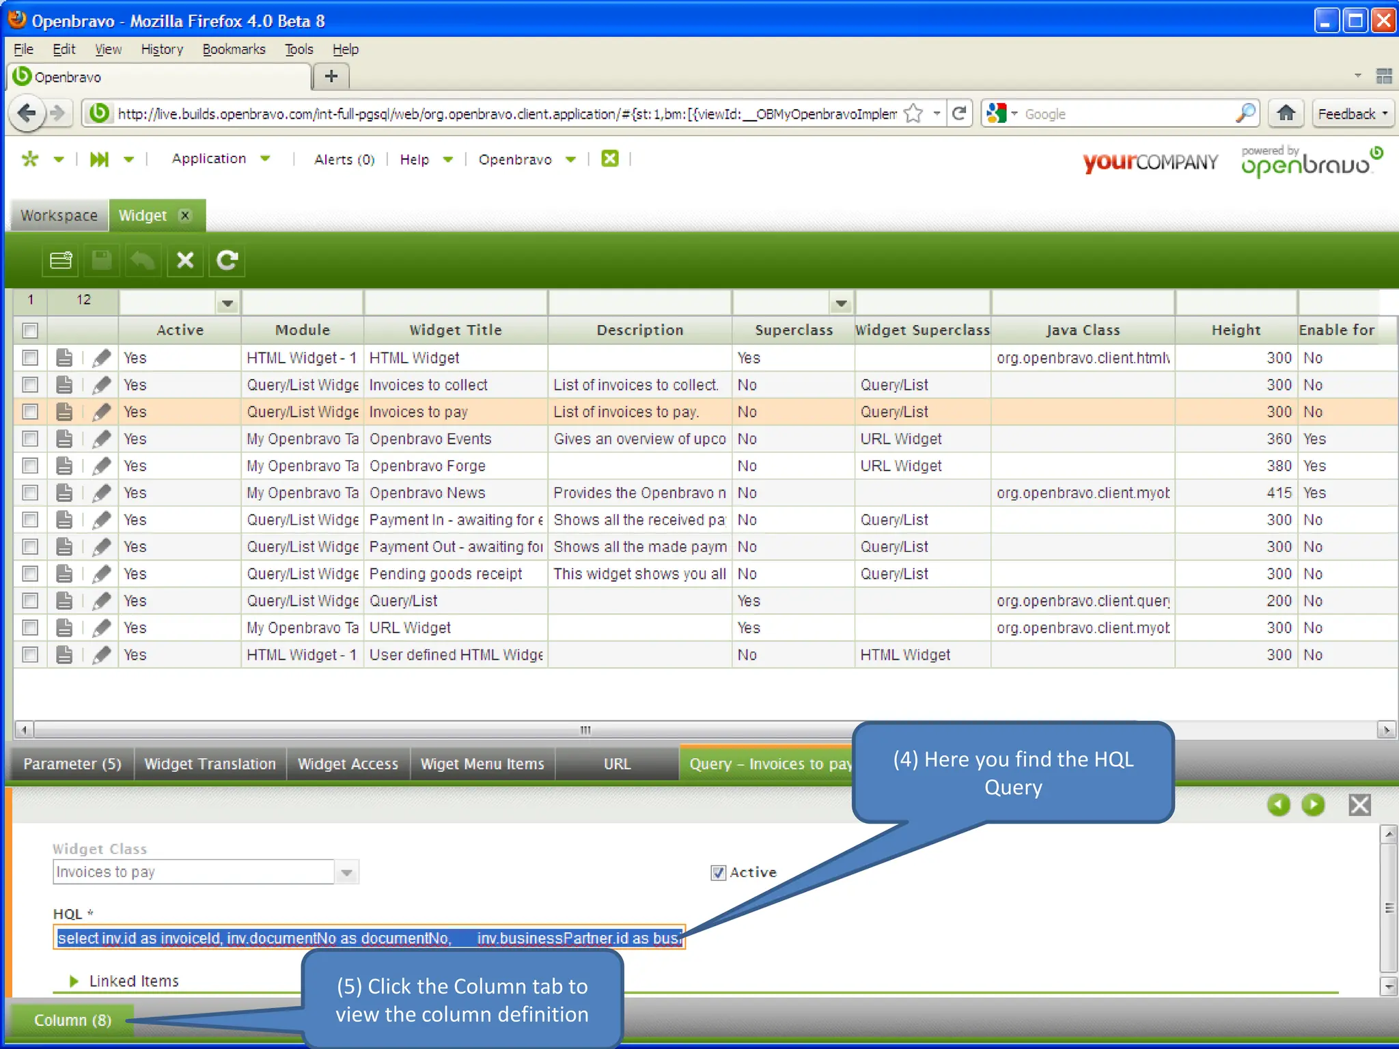The height and width of the screenshot is (1049, 1399).
Task: Click the Alerts (0) link
Action: click(x=344, y=159)
